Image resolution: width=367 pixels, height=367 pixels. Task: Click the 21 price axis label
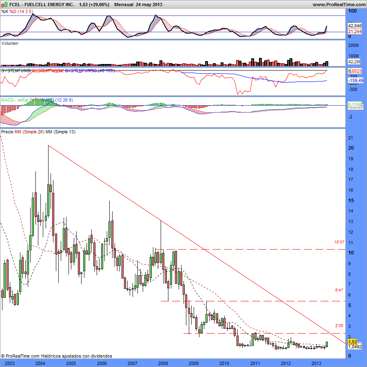[351, 138]
